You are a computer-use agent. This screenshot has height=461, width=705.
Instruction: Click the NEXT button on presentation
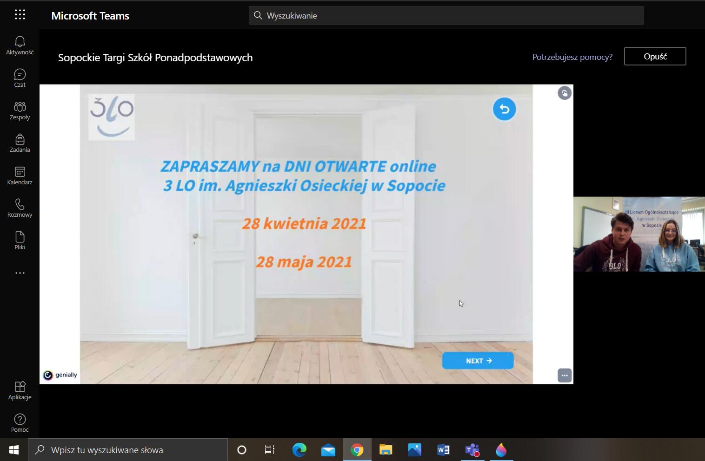pyautogui.click(x=478, y=361)
